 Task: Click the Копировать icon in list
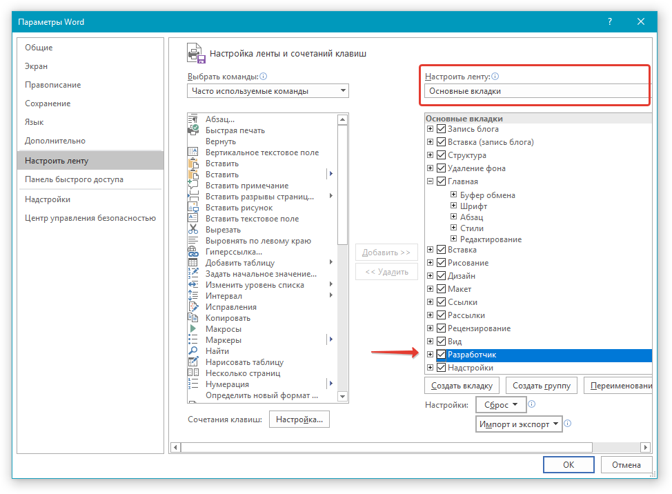click(193, 318)
